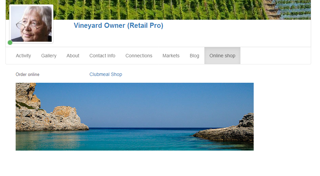Click the dark rocky outcrop on banner's right

229,130
